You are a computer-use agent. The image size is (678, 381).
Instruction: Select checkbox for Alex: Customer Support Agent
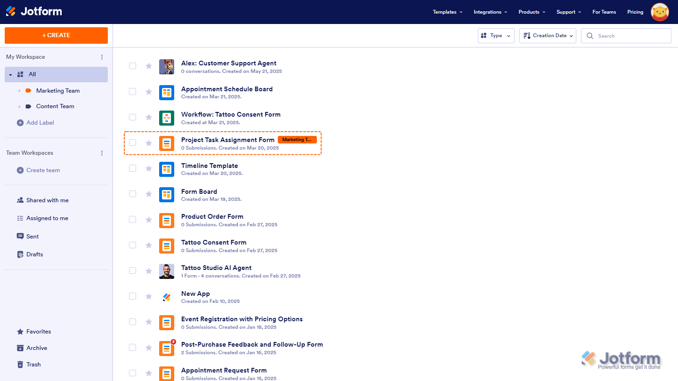click(x=133, y=66)
